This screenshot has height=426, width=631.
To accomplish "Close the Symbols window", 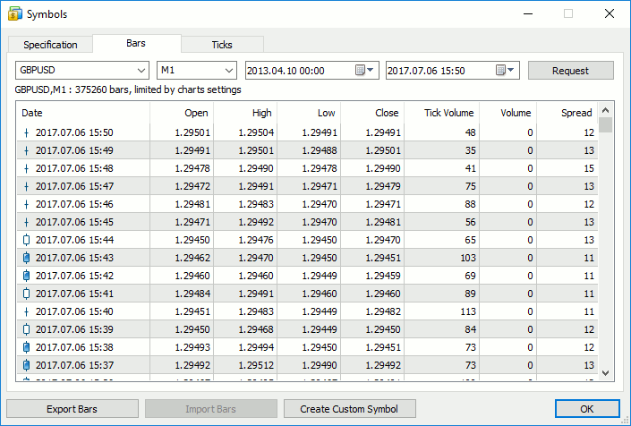I will [610, 13].
